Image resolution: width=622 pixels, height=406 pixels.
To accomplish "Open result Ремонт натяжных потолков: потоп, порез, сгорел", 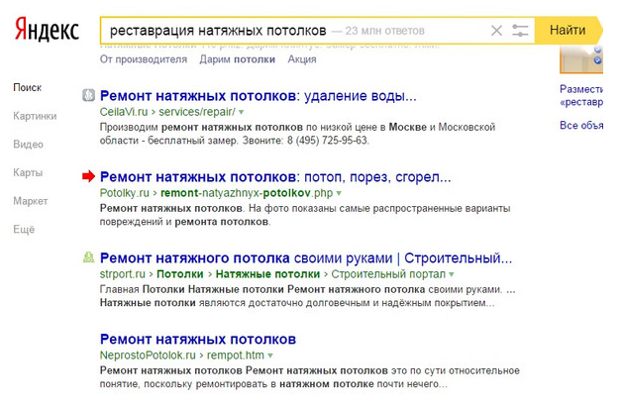I will [275, 177].
